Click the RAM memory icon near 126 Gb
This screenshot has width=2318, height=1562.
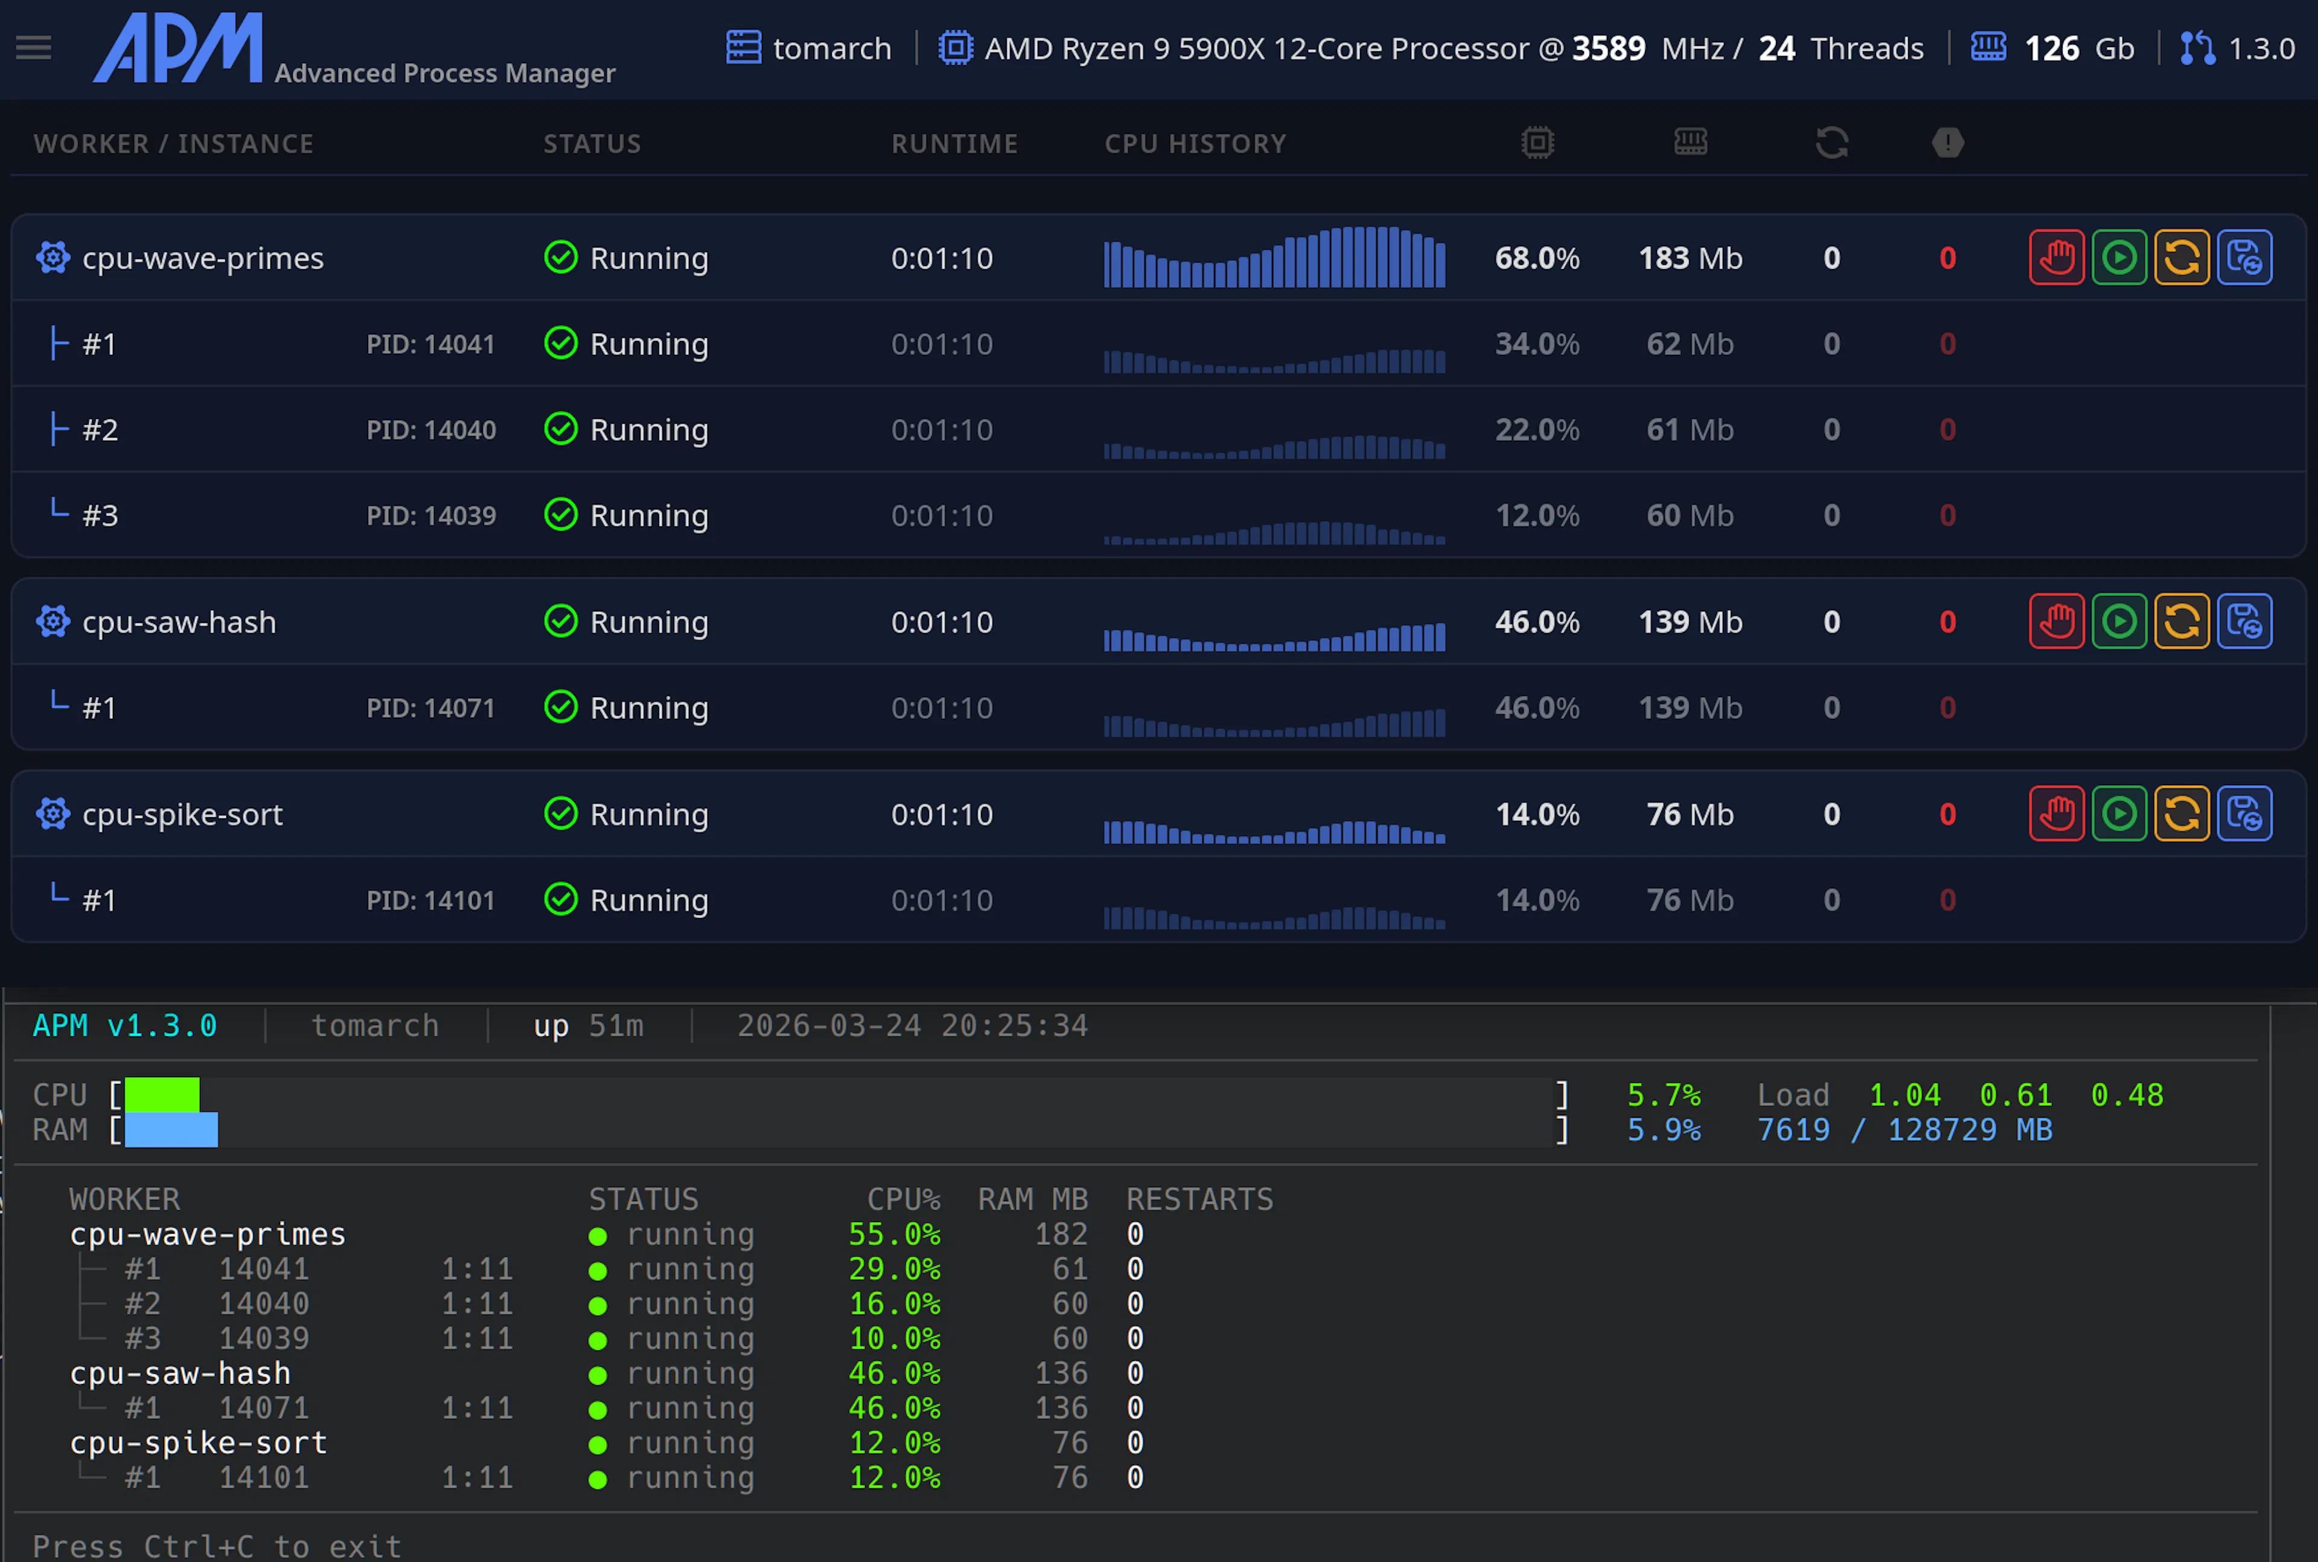(1988, 47)
